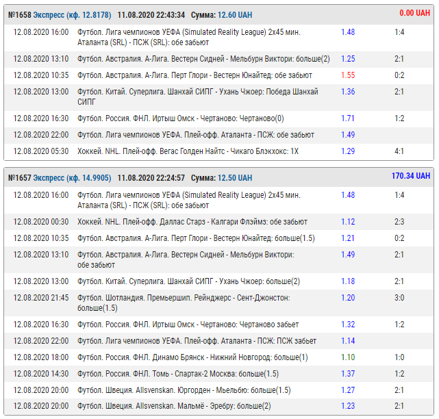
Task: Click the orange 1.55 odds value
Action: pyautogui.click(x=348, y=75)
